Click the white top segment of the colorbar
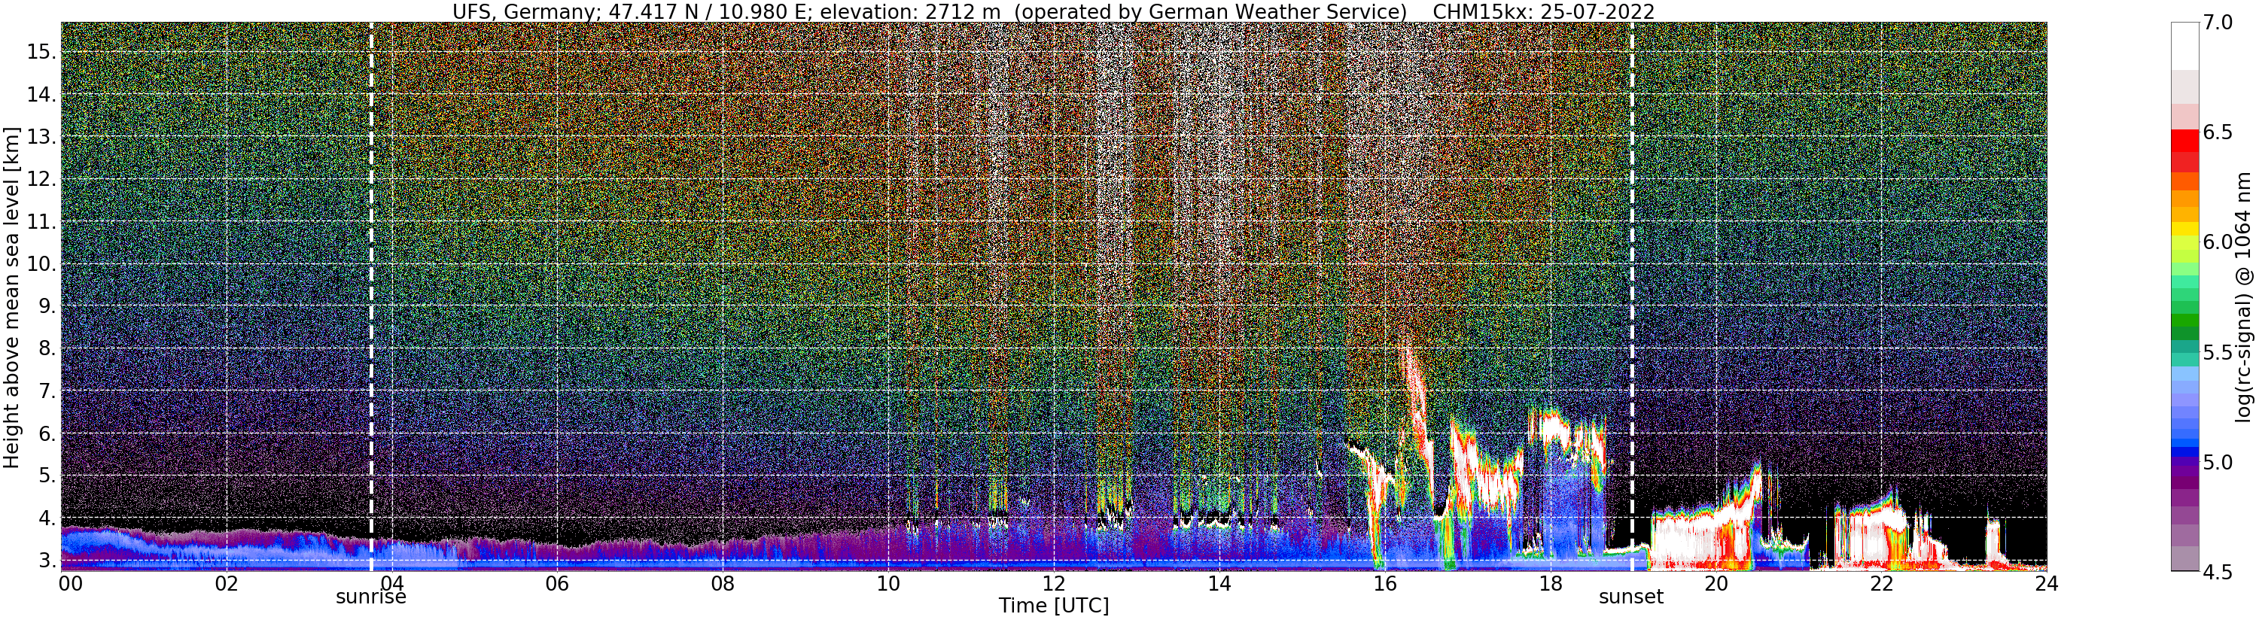This screenshot has width=2259, height=620. tap(2184, 47)
